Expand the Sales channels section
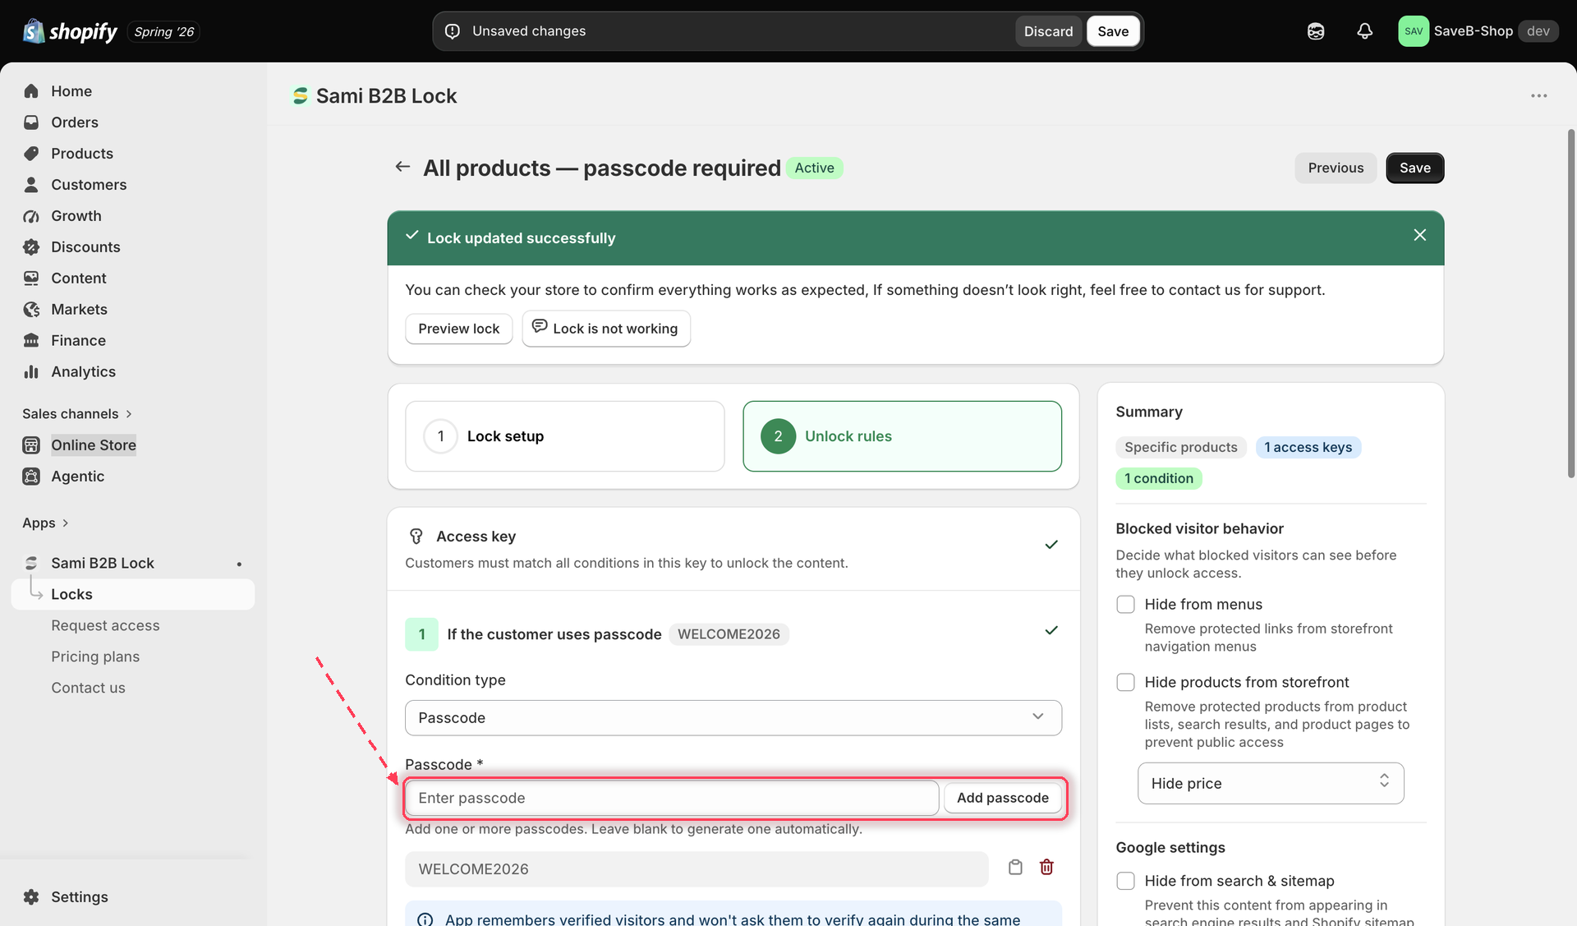Screen dimensions: 1577x926 (77, 414)
